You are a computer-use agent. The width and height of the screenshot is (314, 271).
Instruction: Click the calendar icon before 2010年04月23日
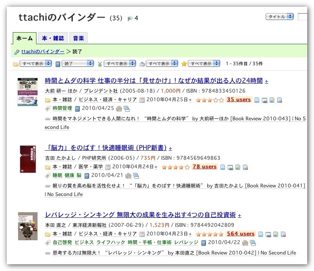click(x=142, y=234)
